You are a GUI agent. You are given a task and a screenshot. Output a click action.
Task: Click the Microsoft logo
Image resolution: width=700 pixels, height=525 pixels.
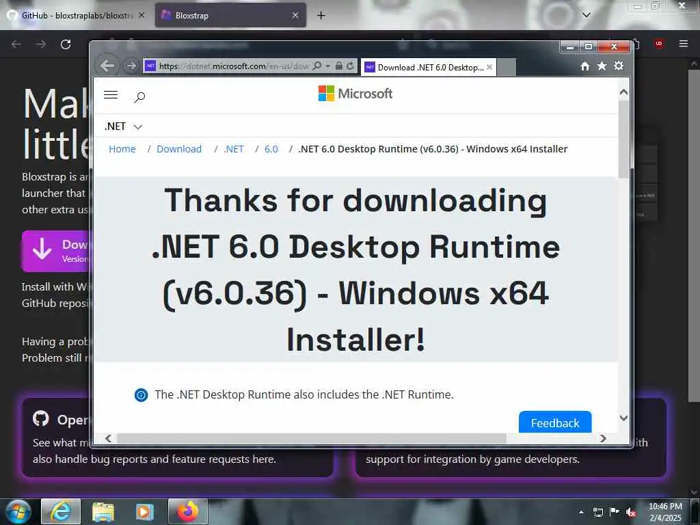(x=355, y=93)
